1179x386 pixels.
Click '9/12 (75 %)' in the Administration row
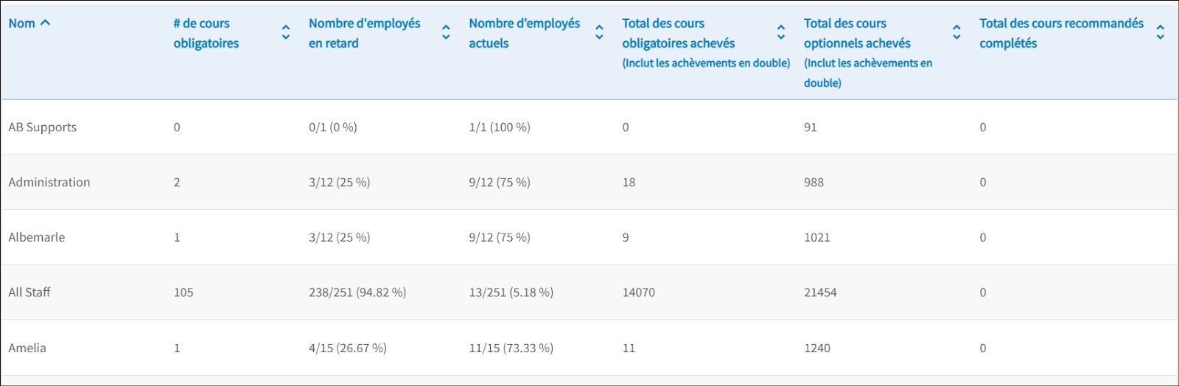(x=500, y=183)
